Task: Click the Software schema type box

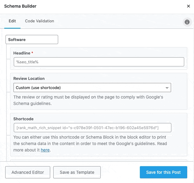Action: (32, 39)
